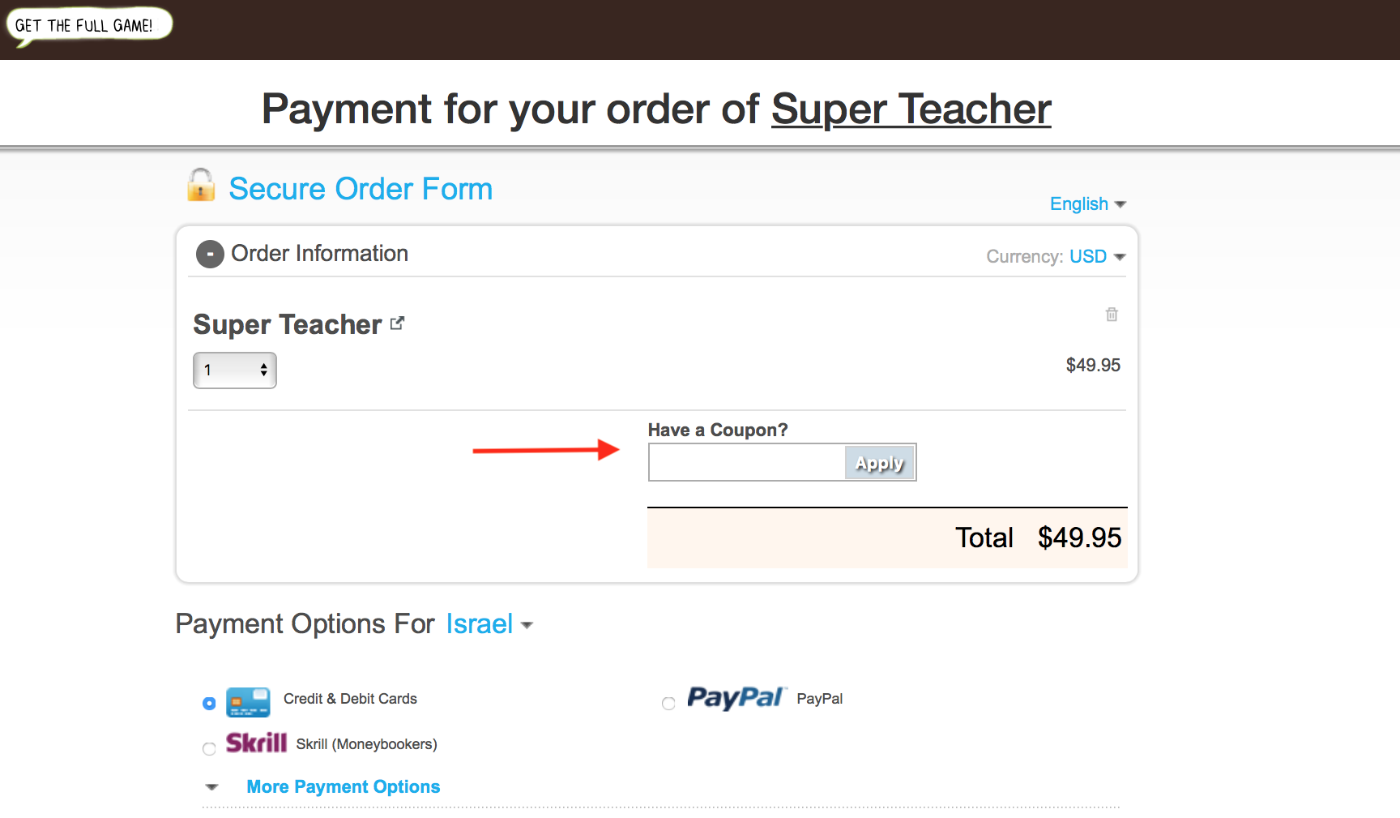Click the Secure Order Form heading

[x=361, y=189]
